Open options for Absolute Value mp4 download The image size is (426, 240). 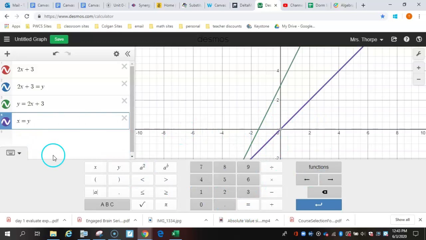tap(277, 220)
